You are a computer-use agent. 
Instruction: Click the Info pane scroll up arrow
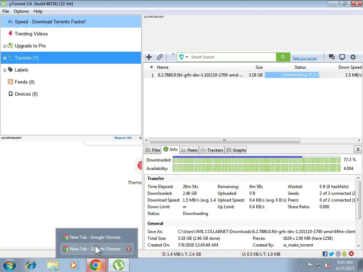click(358, 178)
